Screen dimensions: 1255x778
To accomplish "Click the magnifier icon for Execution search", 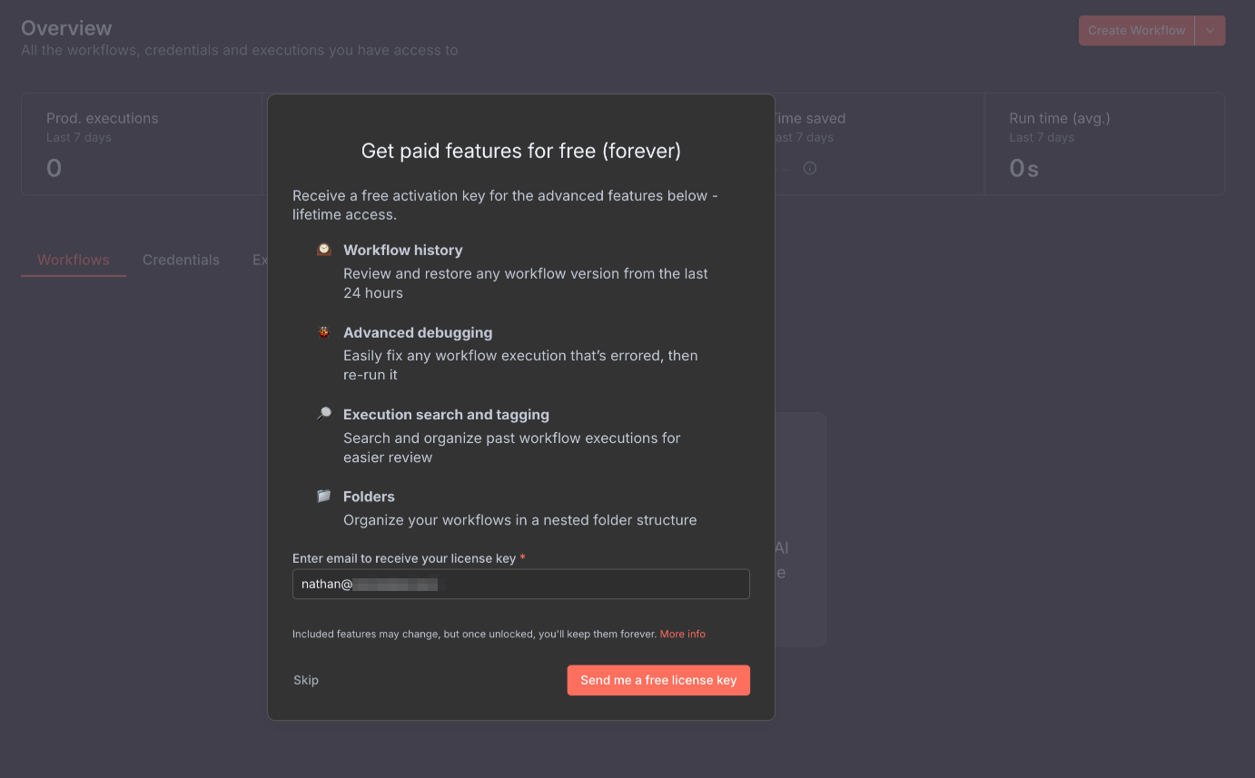I will [324, 414].
